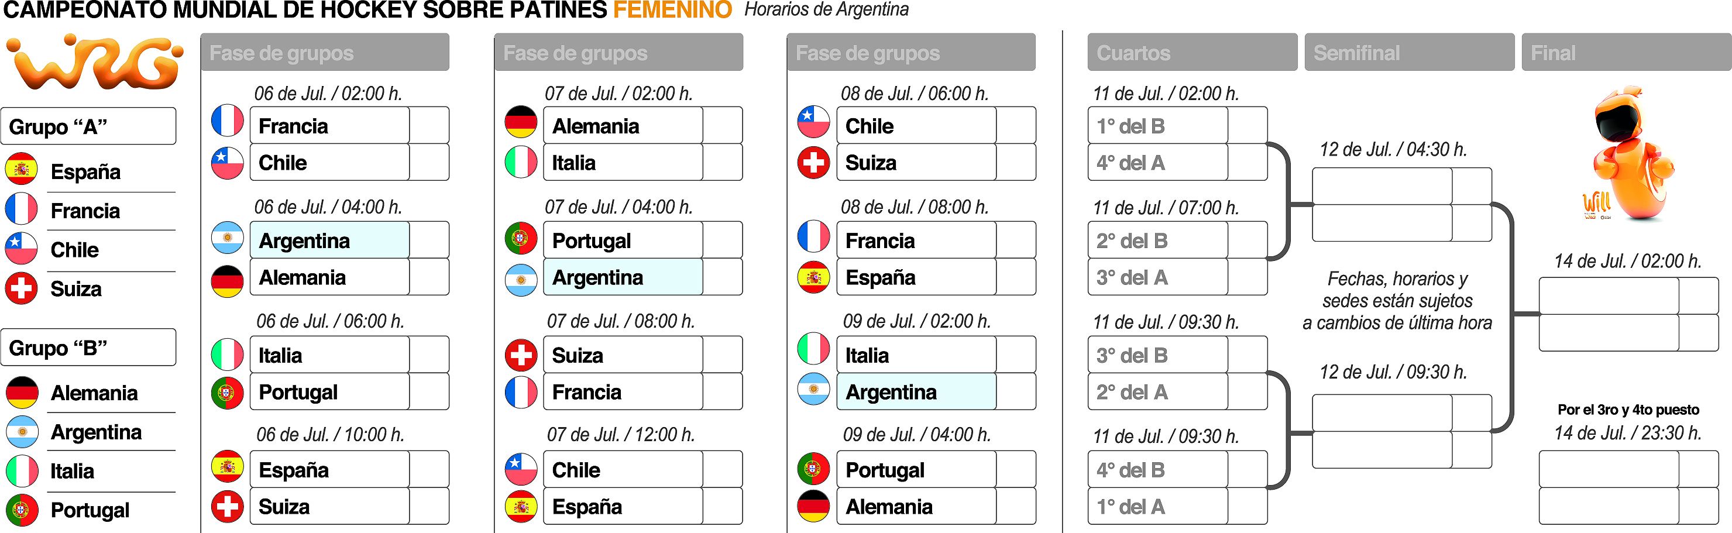Click the Grupo "A" heading box
This screenshot has width=1732, height=533.
click(x=88, y=126)
